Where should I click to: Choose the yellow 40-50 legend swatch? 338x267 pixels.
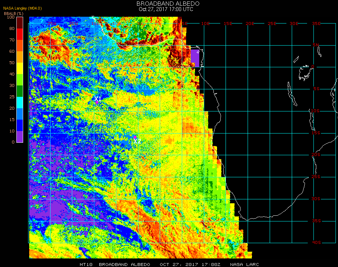tap(20, 68)
